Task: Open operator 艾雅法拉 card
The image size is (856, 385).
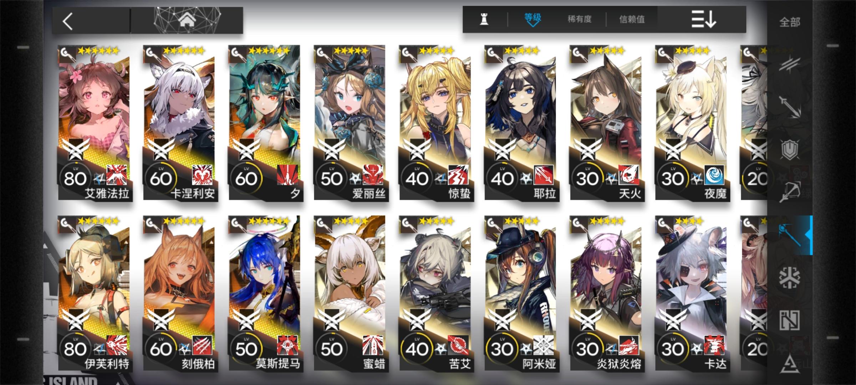Action: point(95,123)
